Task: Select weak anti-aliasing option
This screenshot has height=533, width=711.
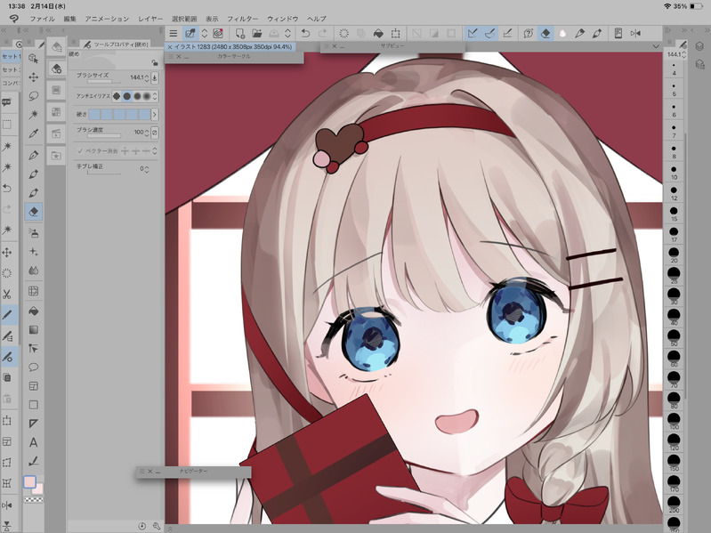Action: click(x=127, y=96)
